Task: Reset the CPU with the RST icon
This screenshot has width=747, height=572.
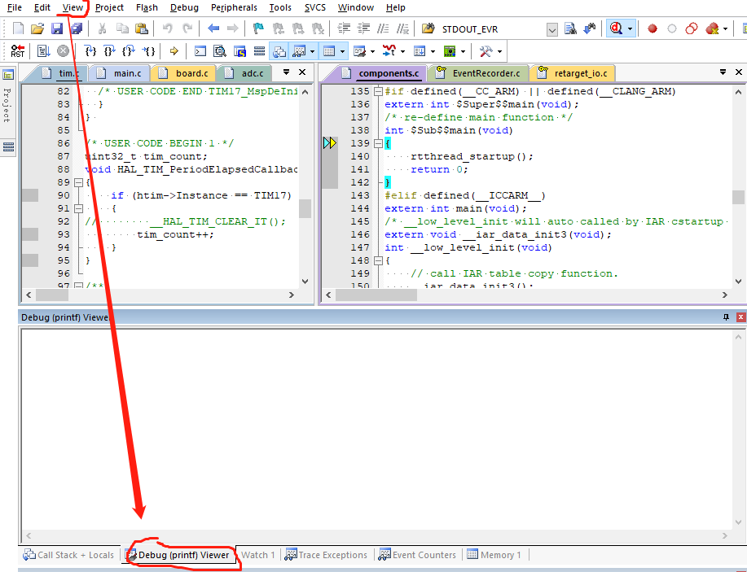Action: (17, 50)
